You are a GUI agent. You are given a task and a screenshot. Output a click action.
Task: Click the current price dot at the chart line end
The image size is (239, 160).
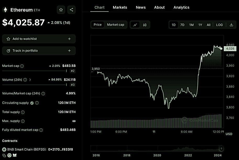pos(221,49)
